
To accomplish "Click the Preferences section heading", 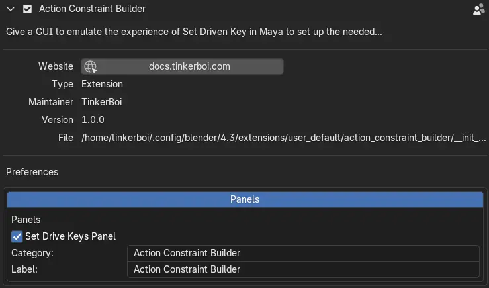I will coord(32,172).
